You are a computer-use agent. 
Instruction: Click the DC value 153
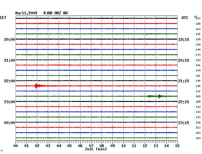(198, 60)
